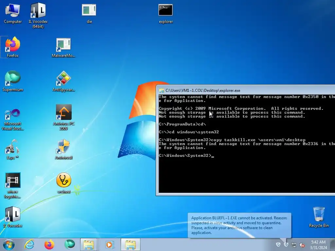This screenshot has height=251, width=335.
Task: Open the network status tray icon
Action: [294, 245]
